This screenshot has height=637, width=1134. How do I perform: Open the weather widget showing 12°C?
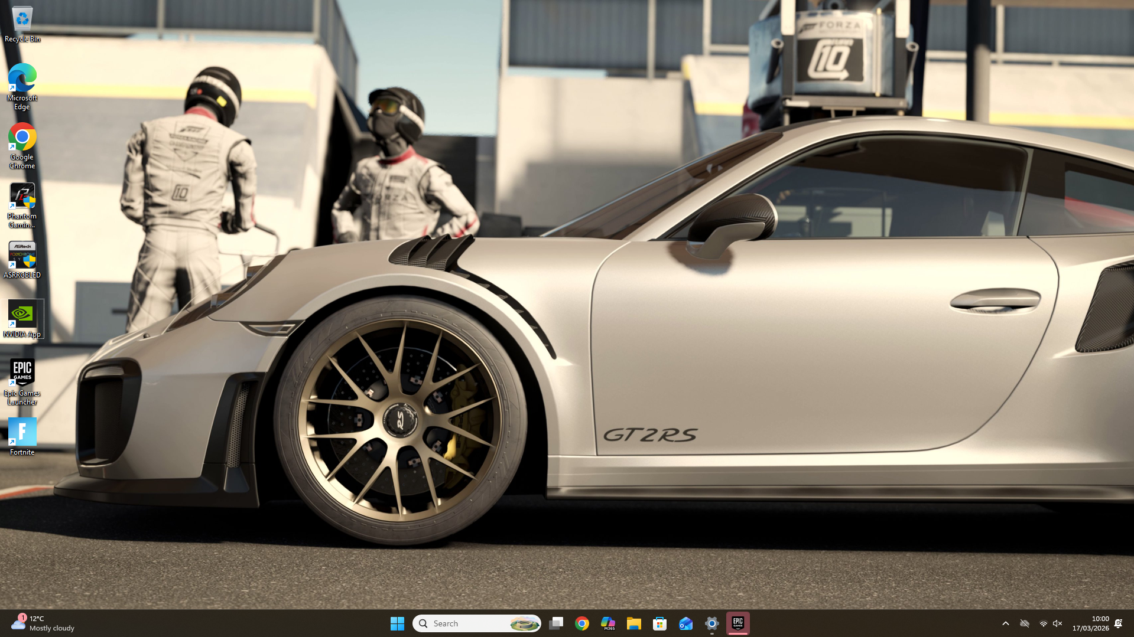43,623
